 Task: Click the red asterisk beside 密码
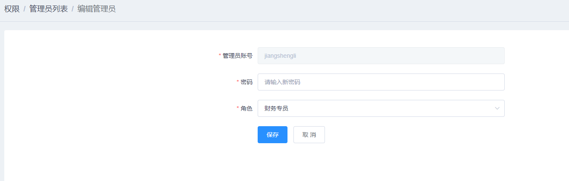click(238, 82)
